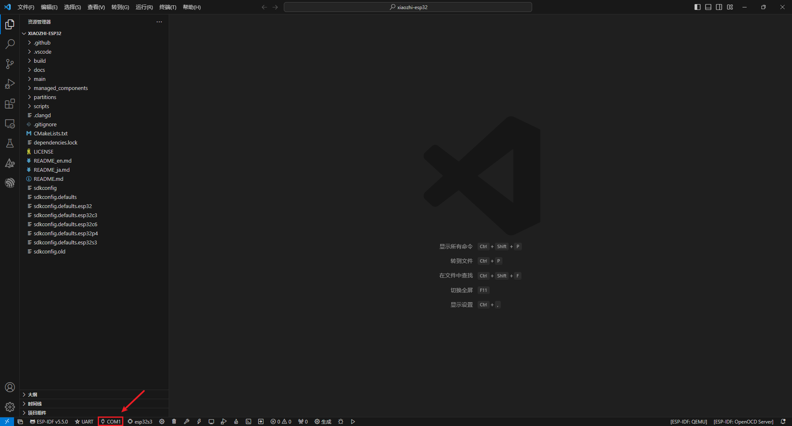Open the serial monitor icon
Screen dimensions: 792x426
[x=211, y=421]
